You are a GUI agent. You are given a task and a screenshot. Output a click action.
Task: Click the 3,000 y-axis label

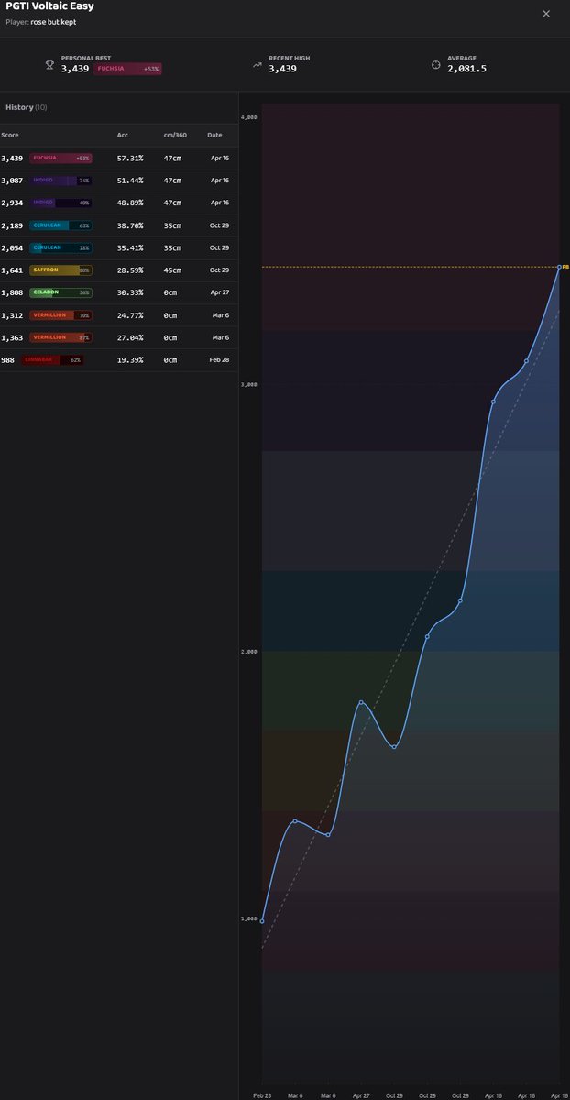tap(249, 384)
